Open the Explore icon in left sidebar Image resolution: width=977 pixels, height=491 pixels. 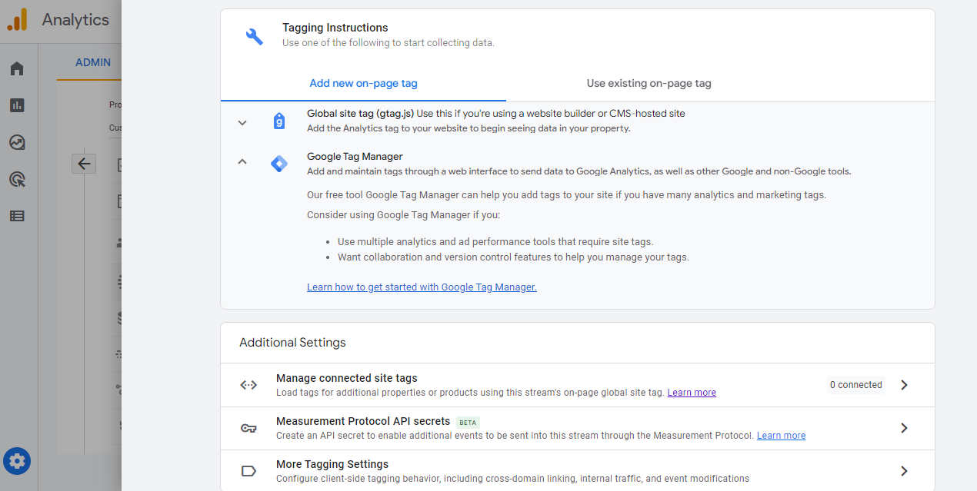(17, 142)
